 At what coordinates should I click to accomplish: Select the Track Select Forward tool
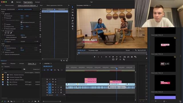73,10
